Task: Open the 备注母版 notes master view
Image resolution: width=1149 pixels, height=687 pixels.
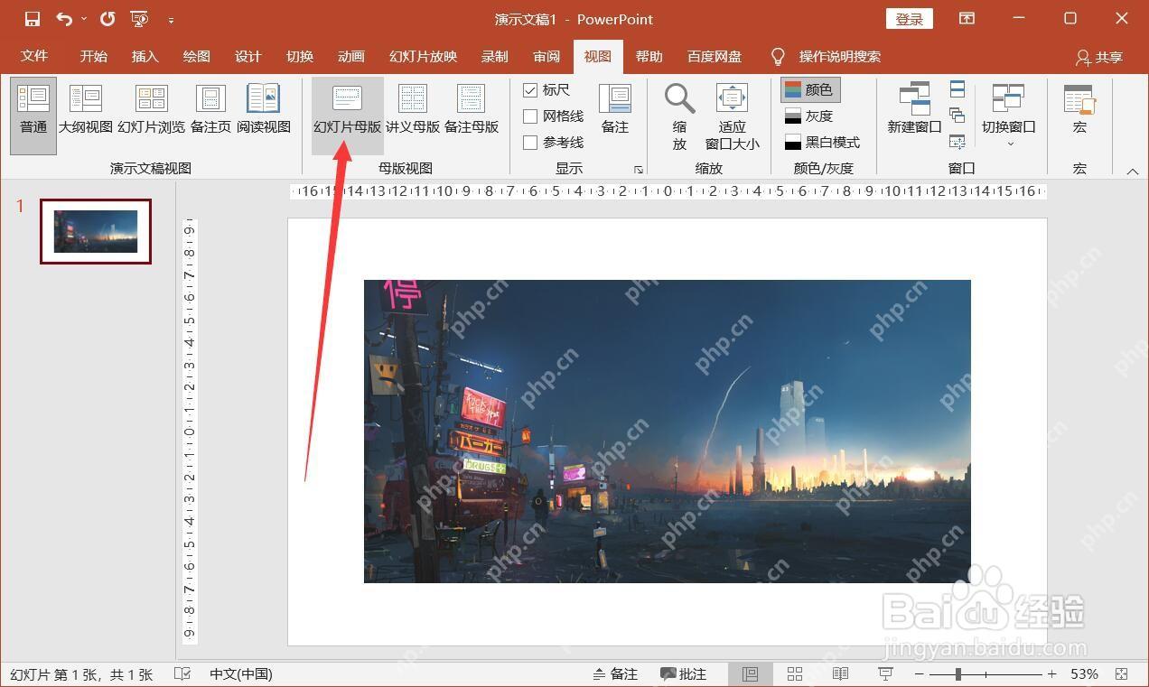Action: [472, 110]
